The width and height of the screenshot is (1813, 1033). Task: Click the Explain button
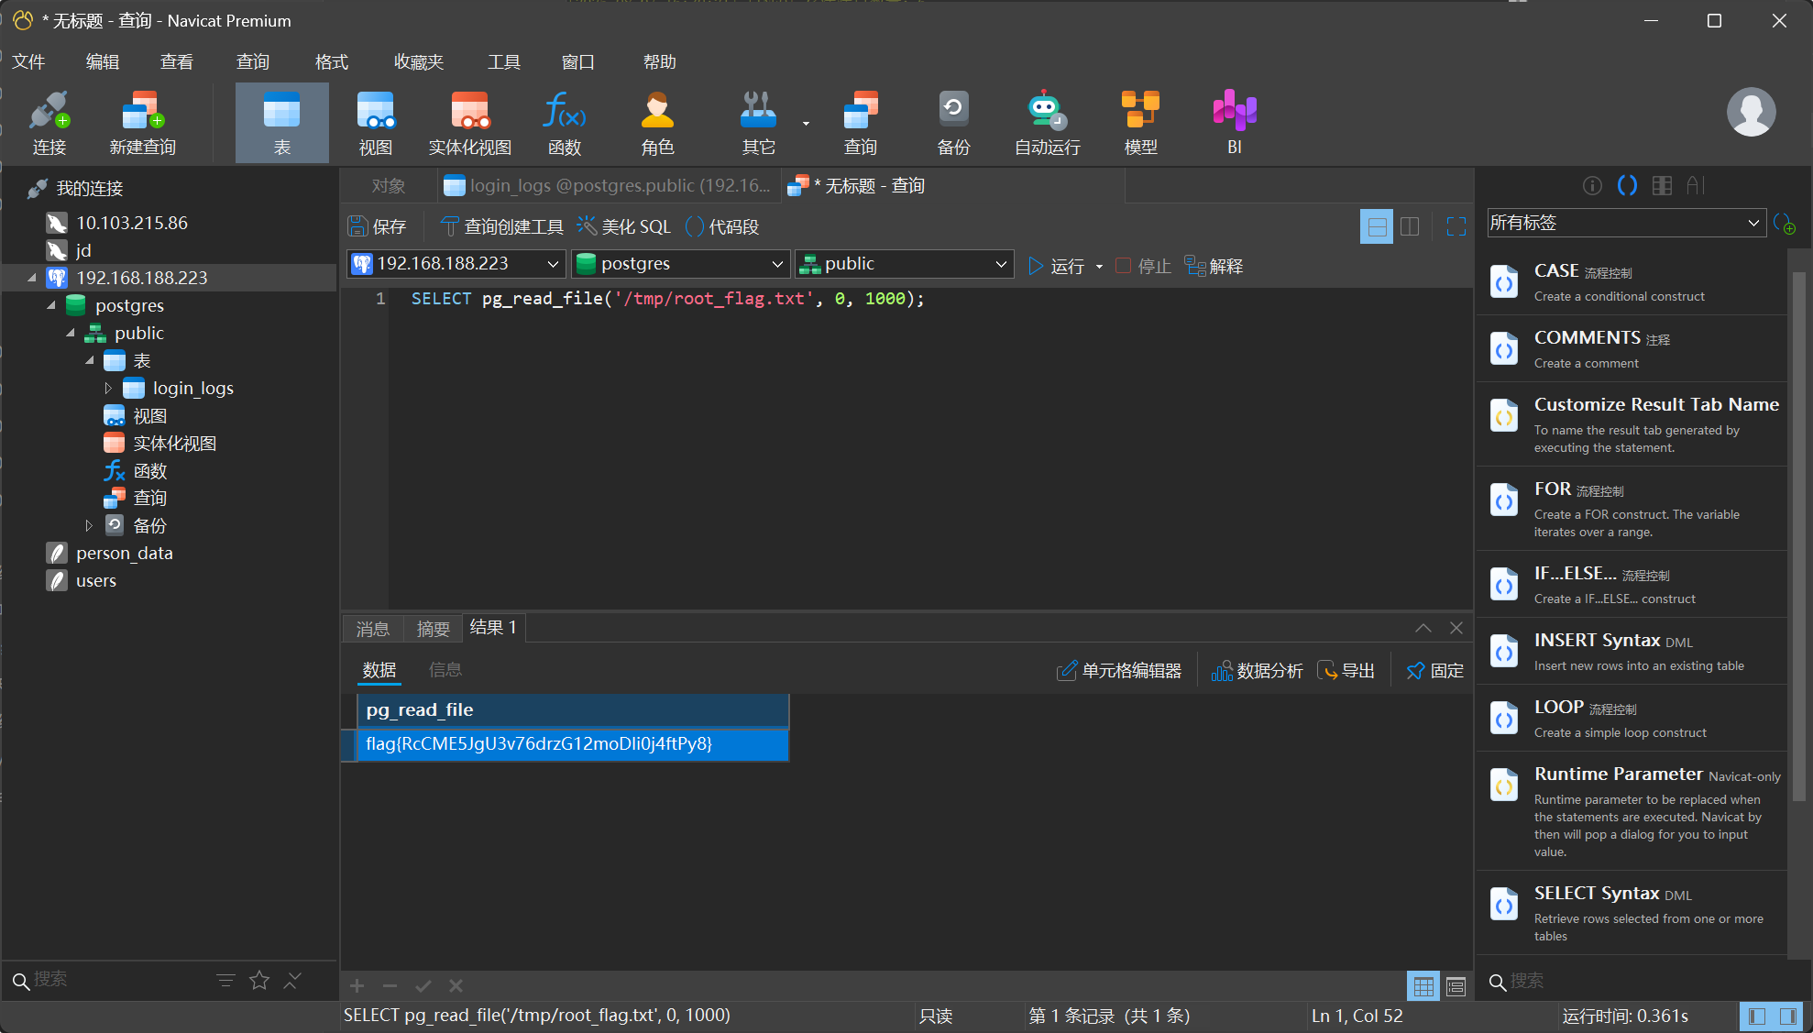[x=1214, y=266]
